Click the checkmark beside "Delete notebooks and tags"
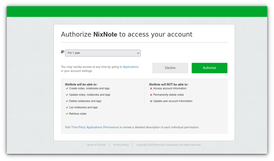 (67, 101)
